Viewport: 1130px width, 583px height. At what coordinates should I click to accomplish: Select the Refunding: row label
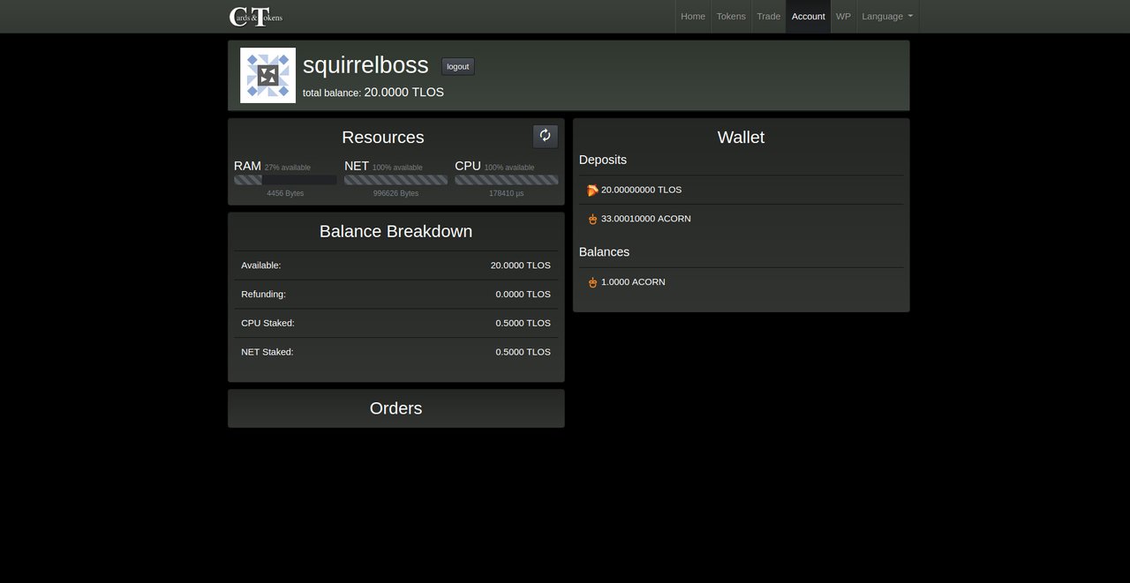point(264,295)
